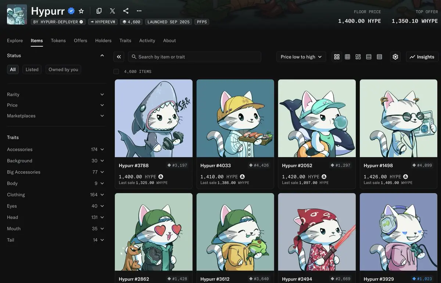
Task: Select the compact table view icon
Action: 379,57
